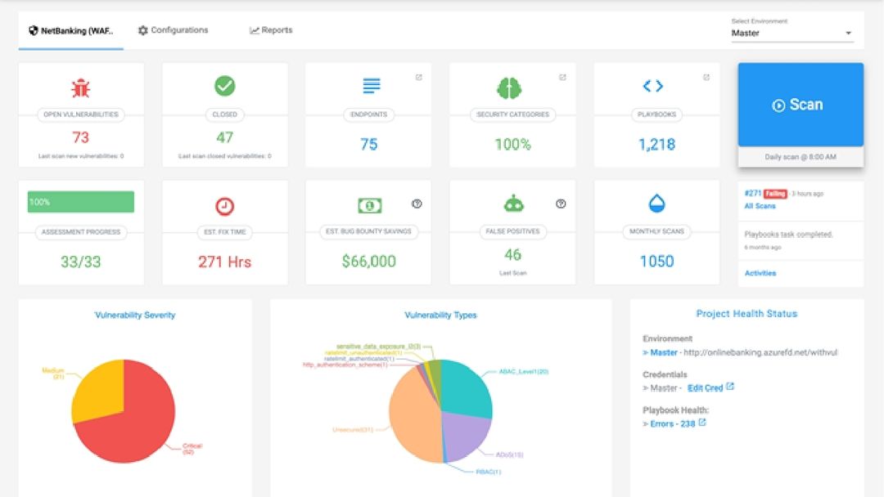
Task: Select the code brackets icon on Playbooks card
Action: tap(656, 85)
